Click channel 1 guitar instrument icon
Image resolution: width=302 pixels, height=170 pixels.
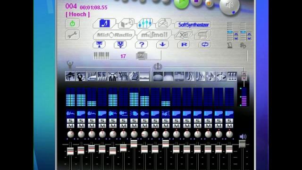click(x=70, y=114)
